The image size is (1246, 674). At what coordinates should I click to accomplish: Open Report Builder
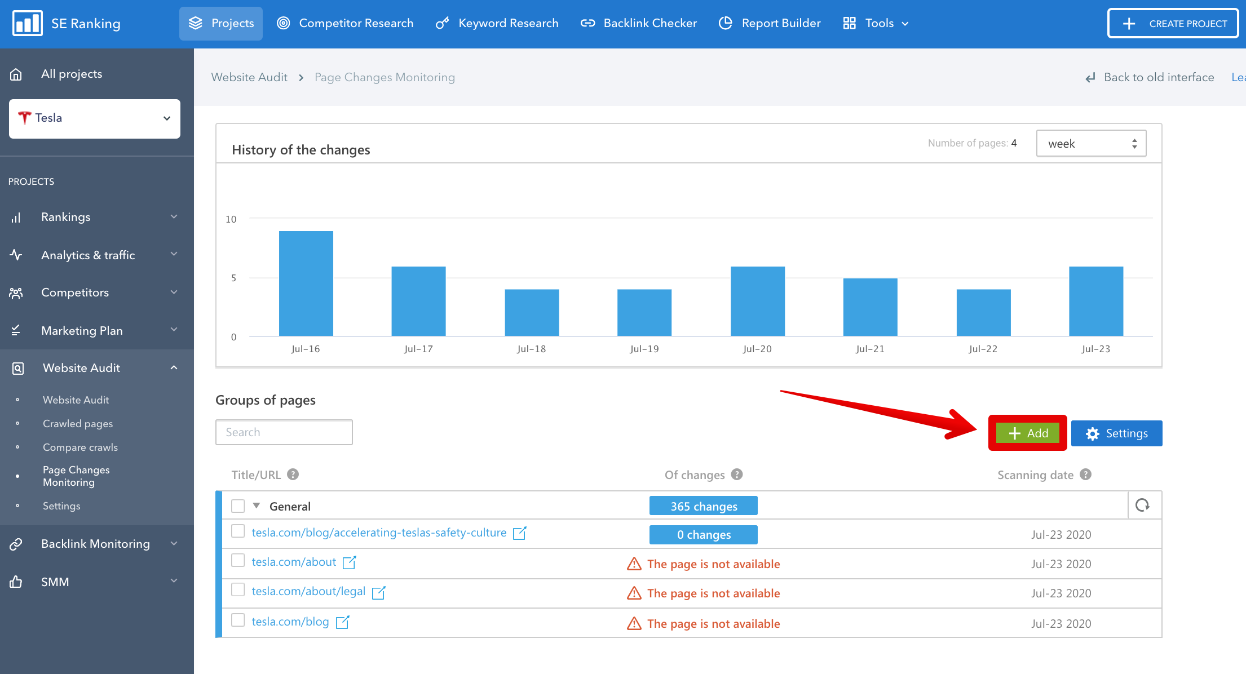coord(770,23)
